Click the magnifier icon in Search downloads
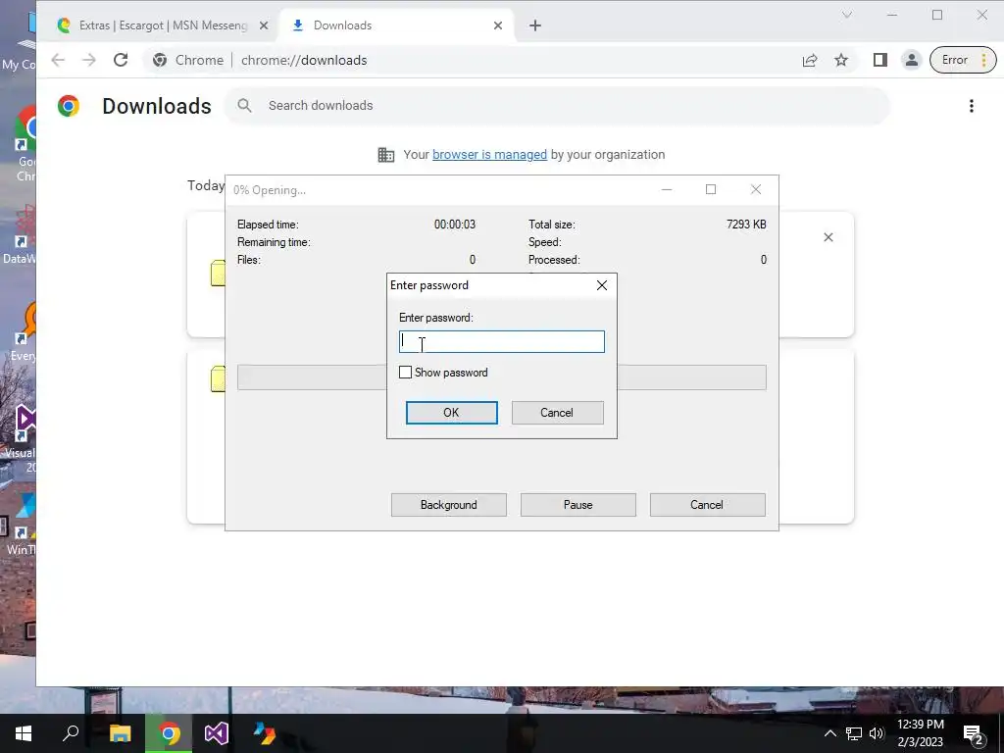The height and width of the screenshot is (753, 1004). 244,106
